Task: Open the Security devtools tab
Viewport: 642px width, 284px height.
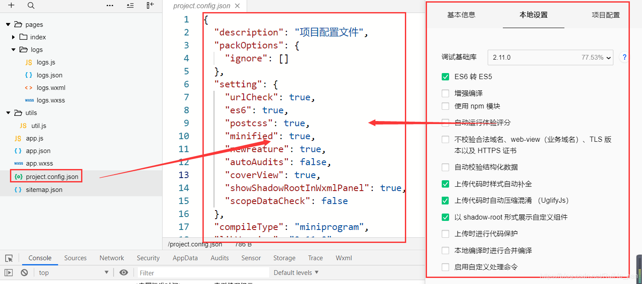Action: [x=148, y=258]
